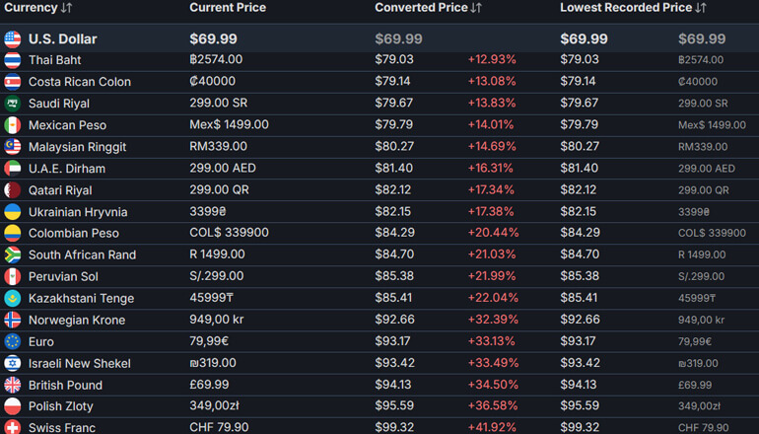Click the Colombian Peso currency name
The image size is (759, 434).
point(74,234)
